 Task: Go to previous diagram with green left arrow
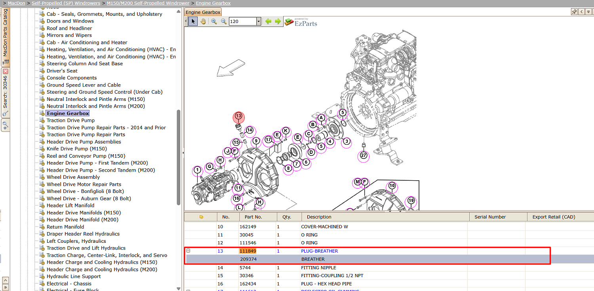268,21
